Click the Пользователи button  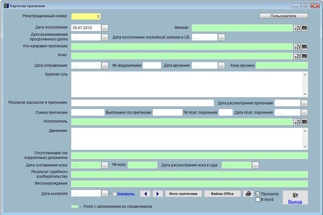tap(283, 16)
